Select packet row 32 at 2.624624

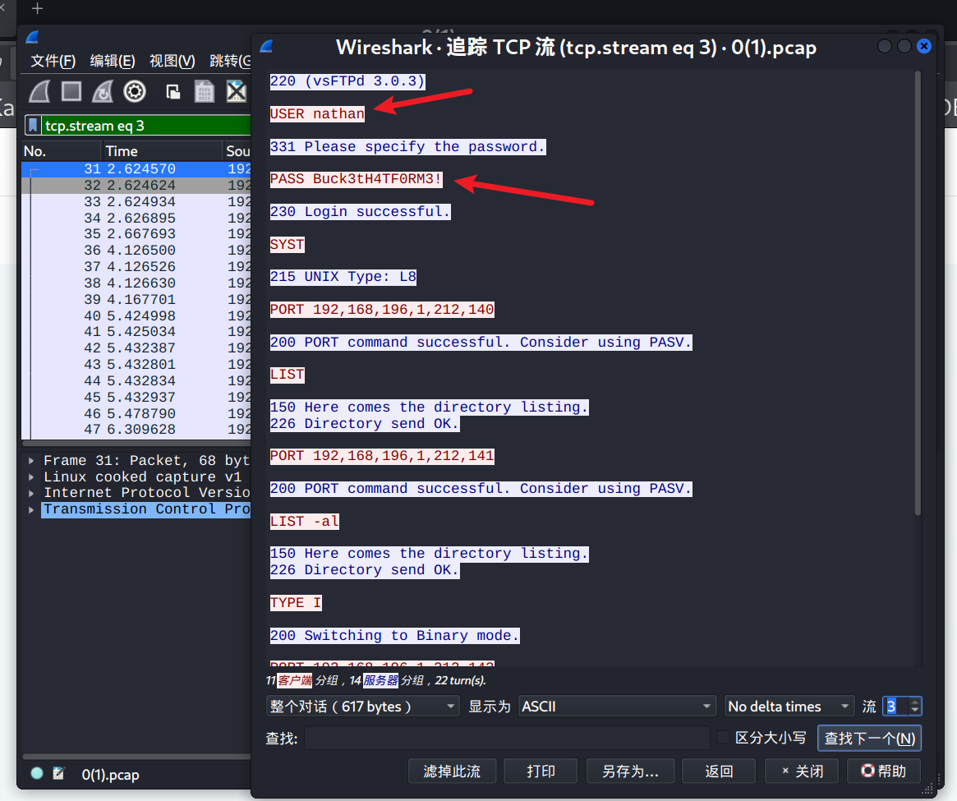136,186
